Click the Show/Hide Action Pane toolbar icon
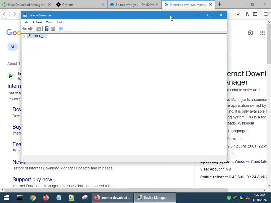The image size is (271, 203). [x=53, y=29]
